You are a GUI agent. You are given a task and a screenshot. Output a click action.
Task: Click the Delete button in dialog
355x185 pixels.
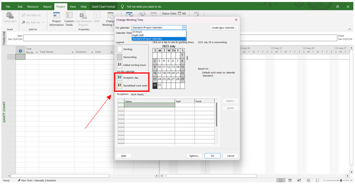[x=230, y=108]
